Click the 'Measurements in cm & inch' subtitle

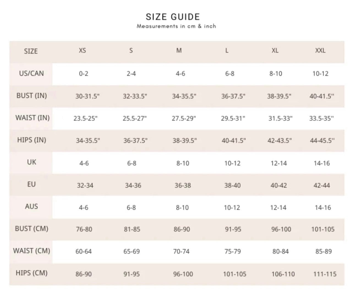(176, 26)
